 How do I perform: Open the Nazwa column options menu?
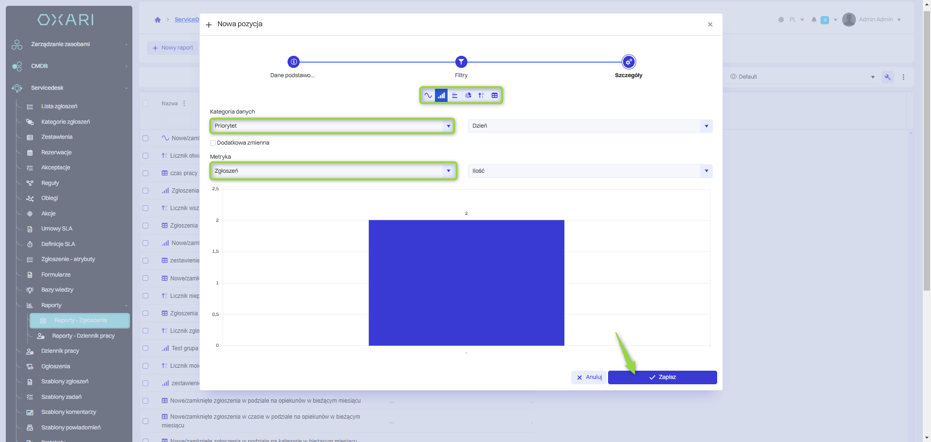184,103
